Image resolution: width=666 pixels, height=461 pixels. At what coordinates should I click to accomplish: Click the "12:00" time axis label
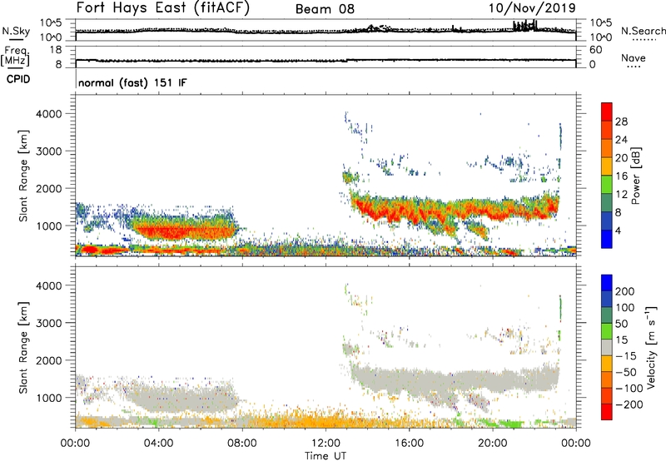326,444
